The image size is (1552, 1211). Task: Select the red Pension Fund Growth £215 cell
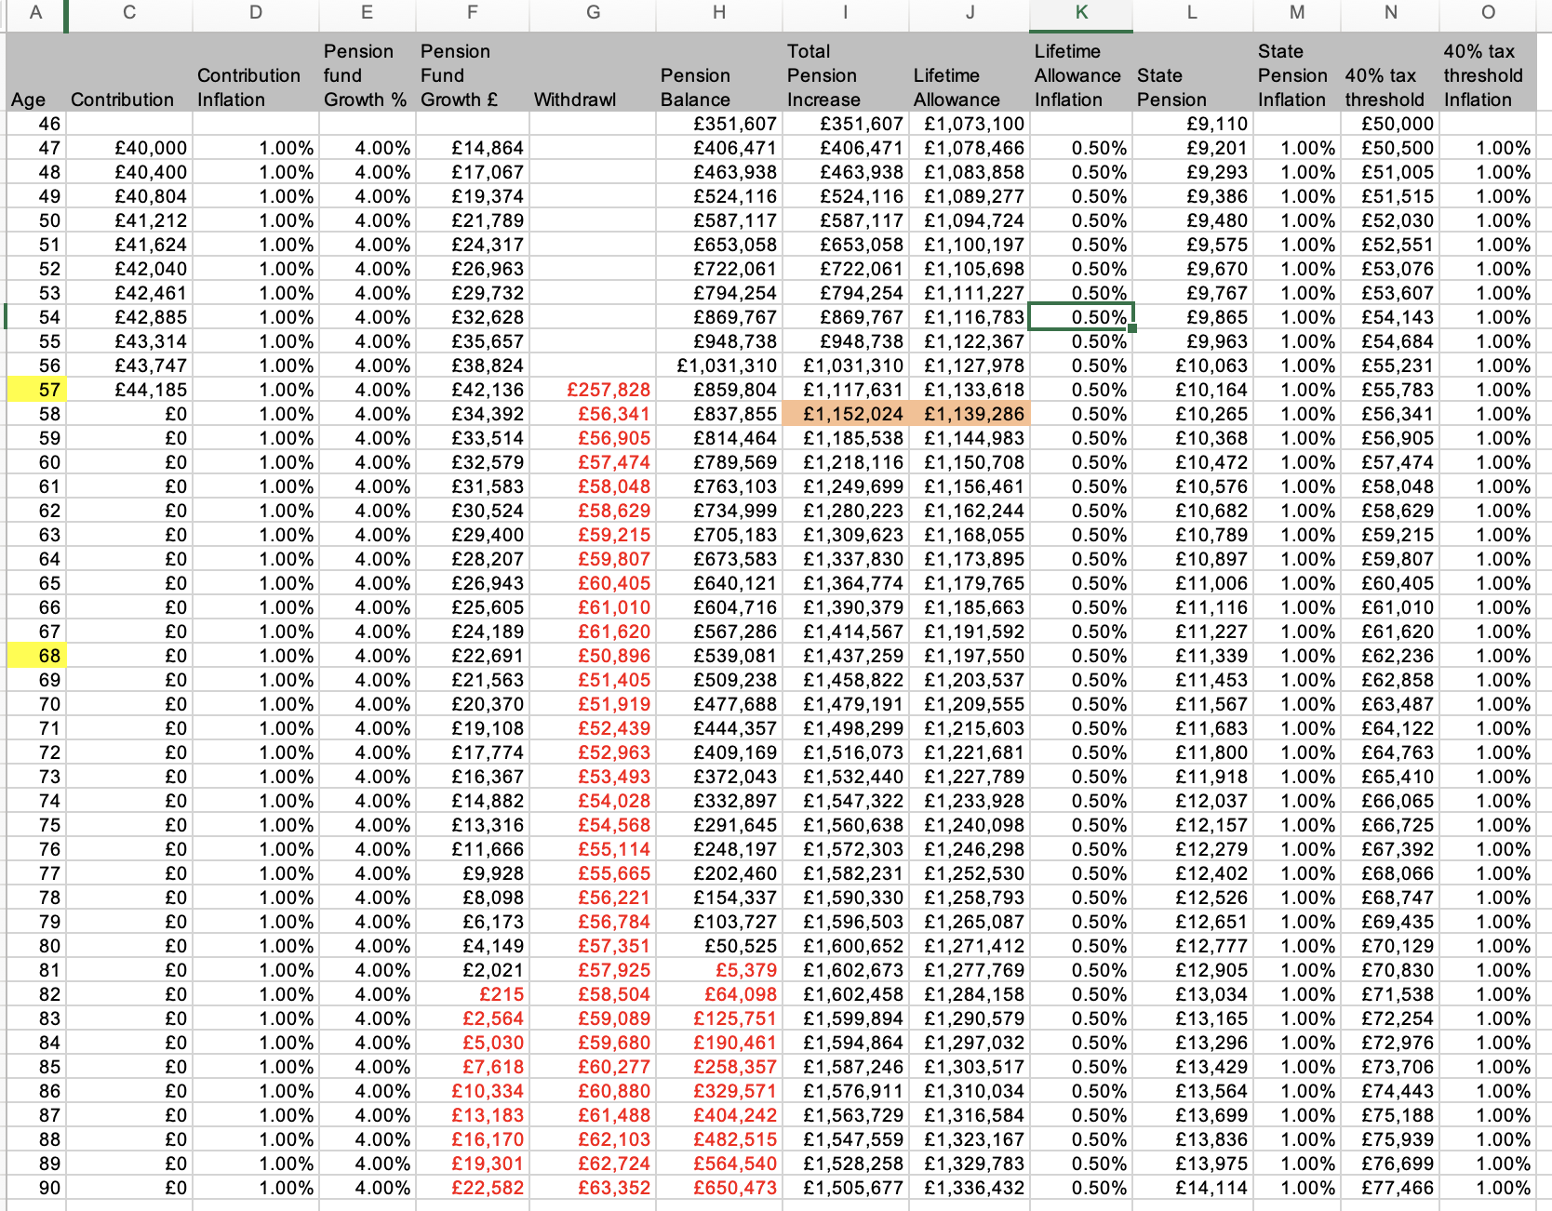click(x=473, y=994)
